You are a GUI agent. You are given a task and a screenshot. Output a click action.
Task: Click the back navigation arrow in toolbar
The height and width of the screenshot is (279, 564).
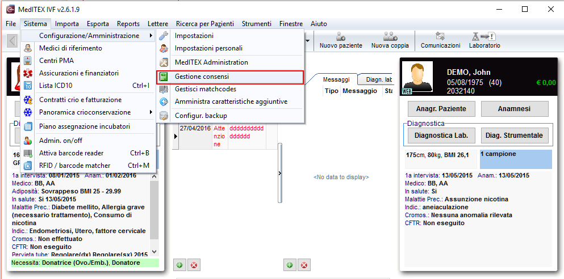(13, 40)
